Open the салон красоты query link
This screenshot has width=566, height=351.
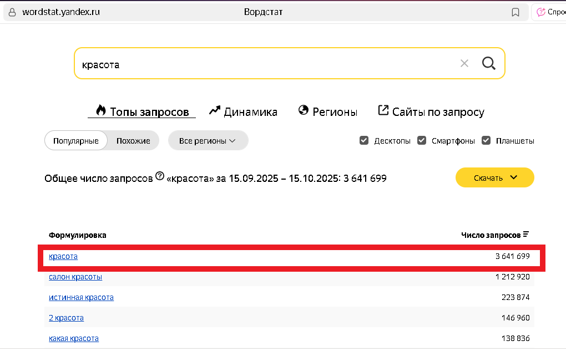75,277
